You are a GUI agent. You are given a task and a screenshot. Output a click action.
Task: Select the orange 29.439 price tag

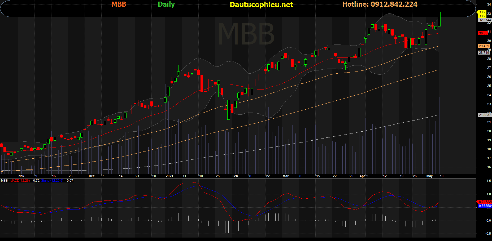(x=484, y=46)
